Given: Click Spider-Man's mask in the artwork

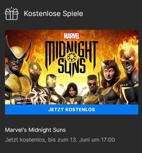Looking at the screenshot, I should pos(35,70).
